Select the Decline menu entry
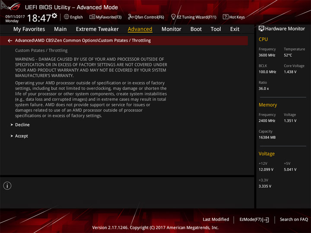The image size is (311, 233). click(x=22, y=125)
